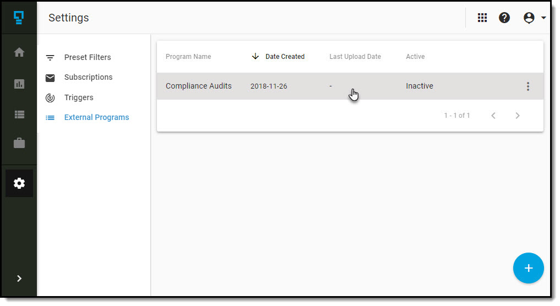
Task: Click the Triggers target icon
Action: point(50,97)
